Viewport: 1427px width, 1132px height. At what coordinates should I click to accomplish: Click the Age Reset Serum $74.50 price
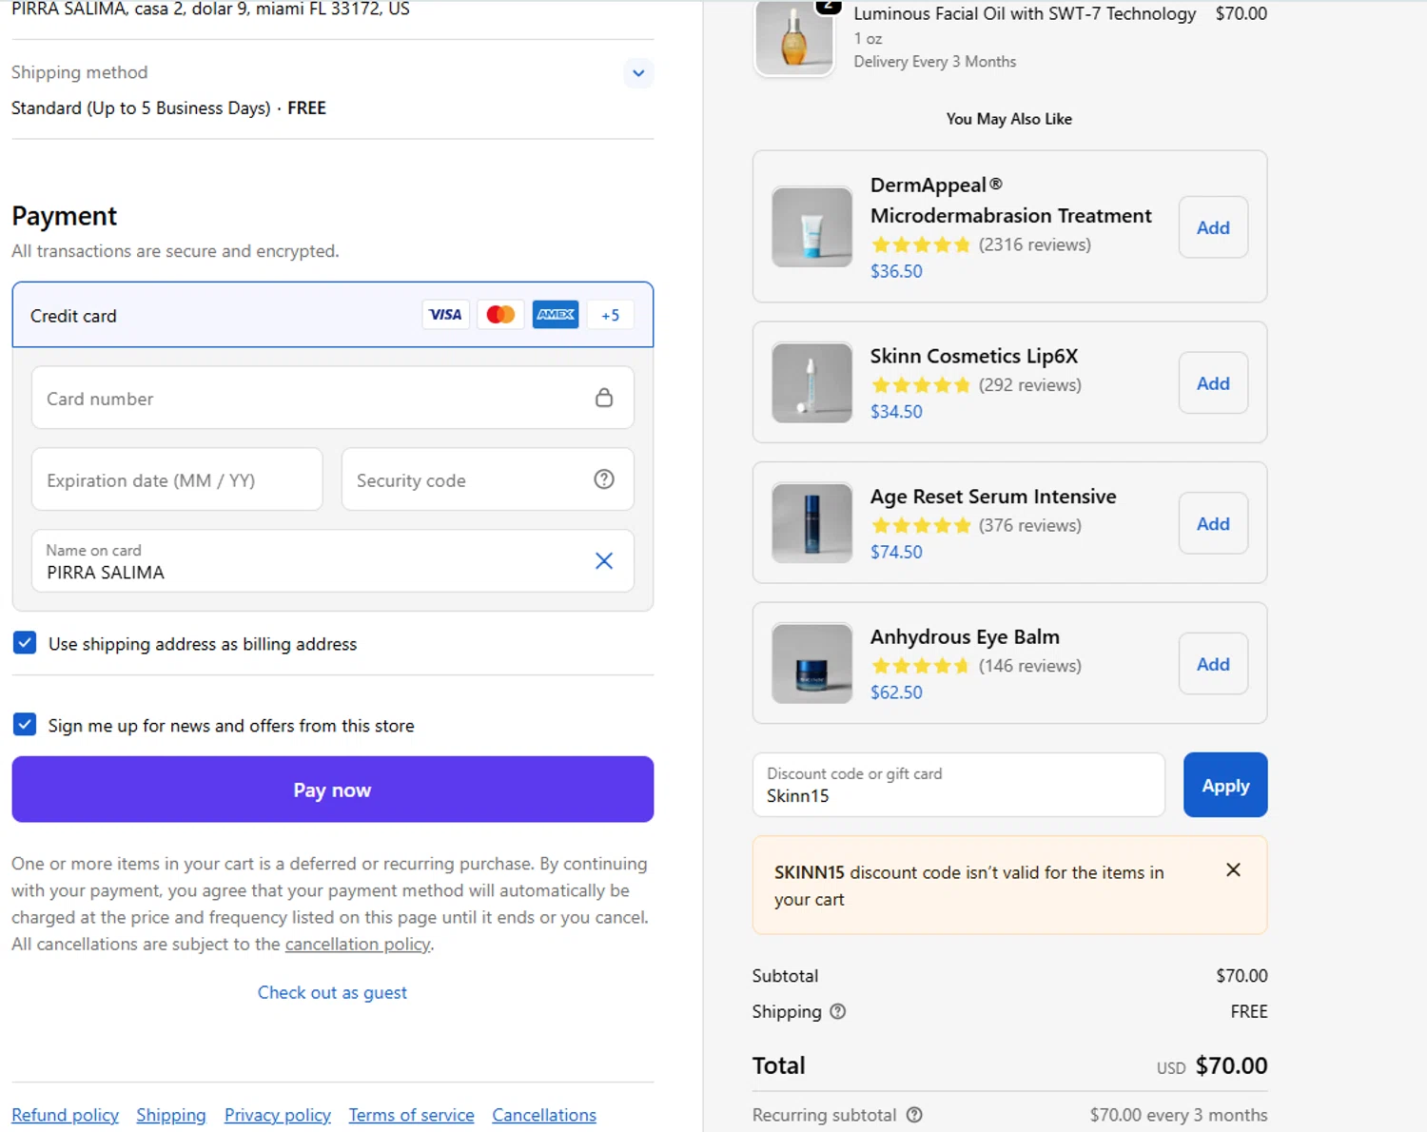tap(896, 552)
